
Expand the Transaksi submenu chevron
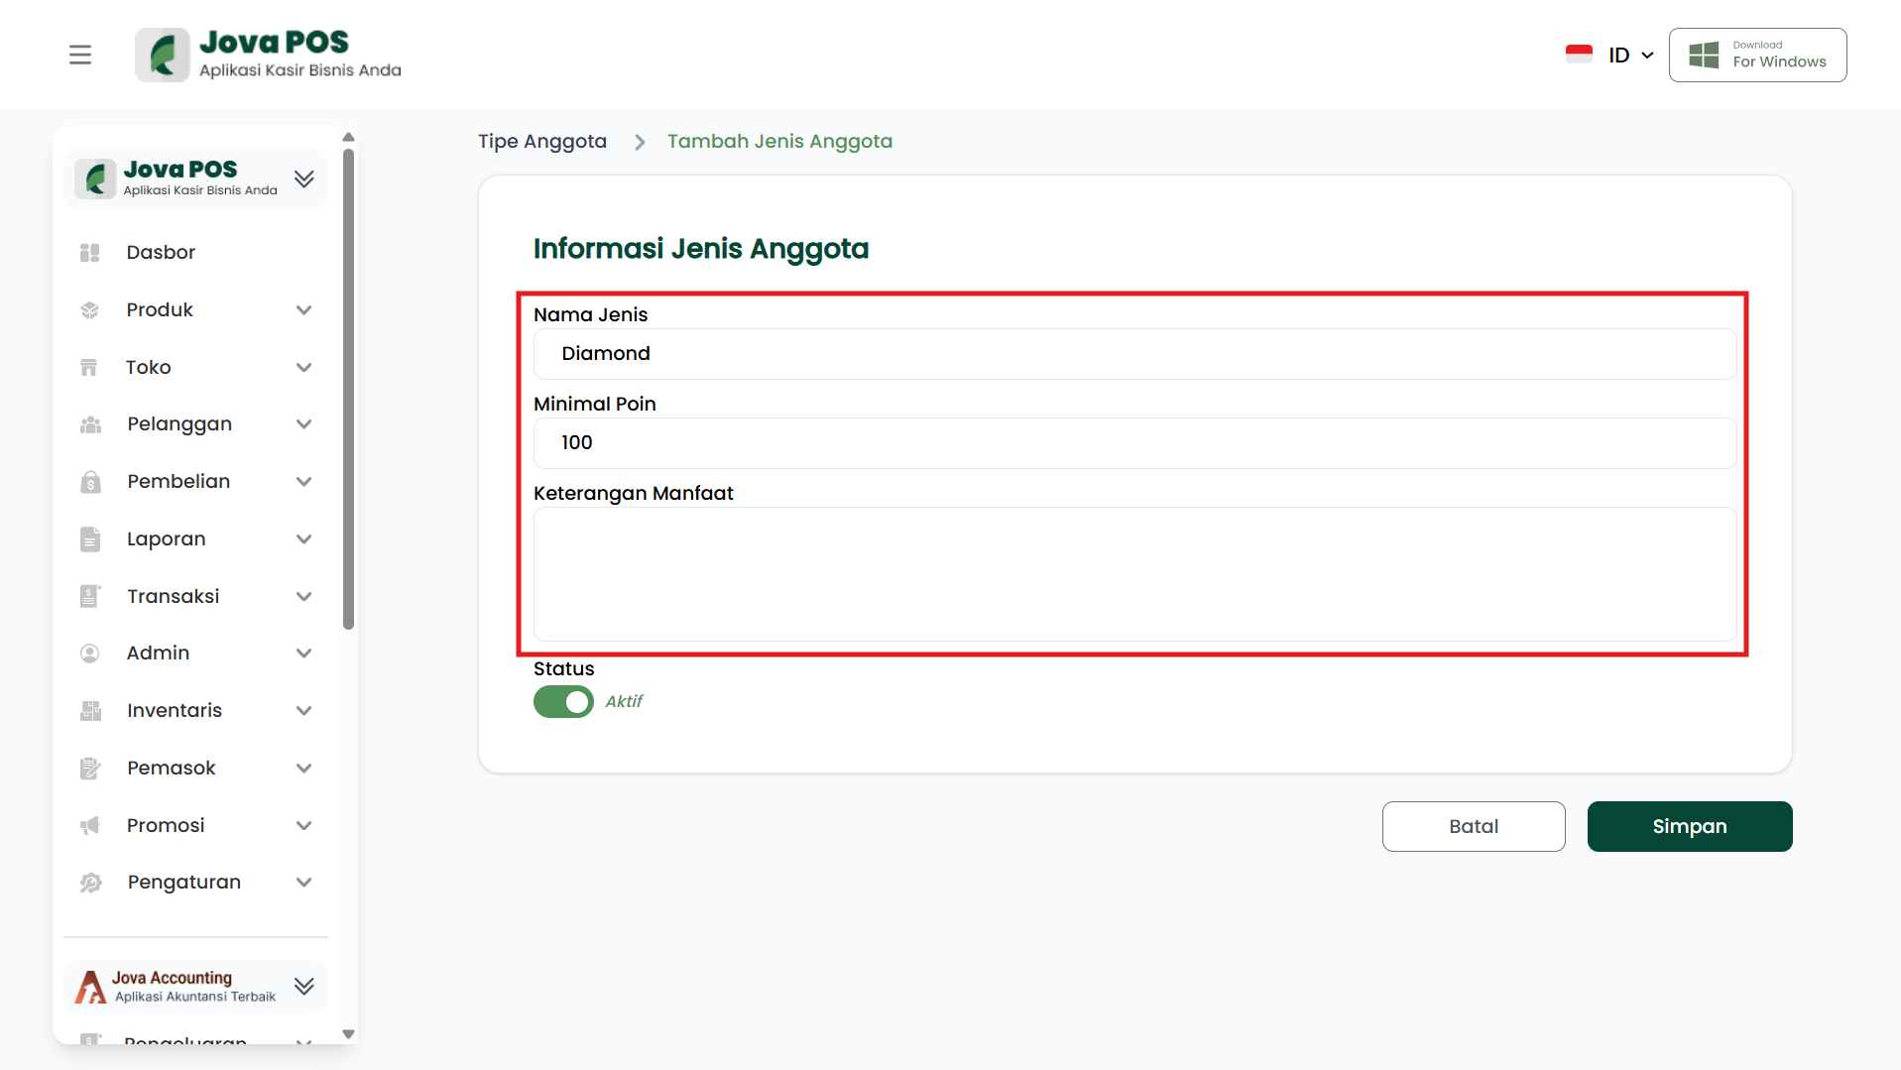[304, 597]
